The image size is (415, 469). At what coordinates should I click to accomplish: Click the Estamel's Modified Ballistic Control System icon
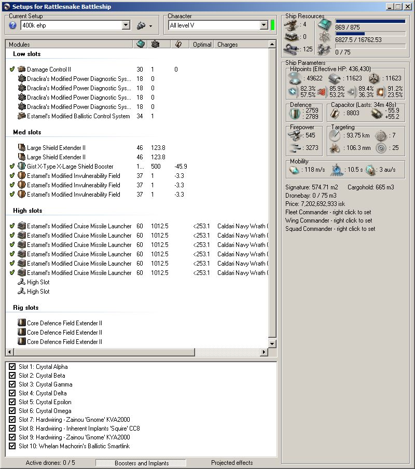21,116
